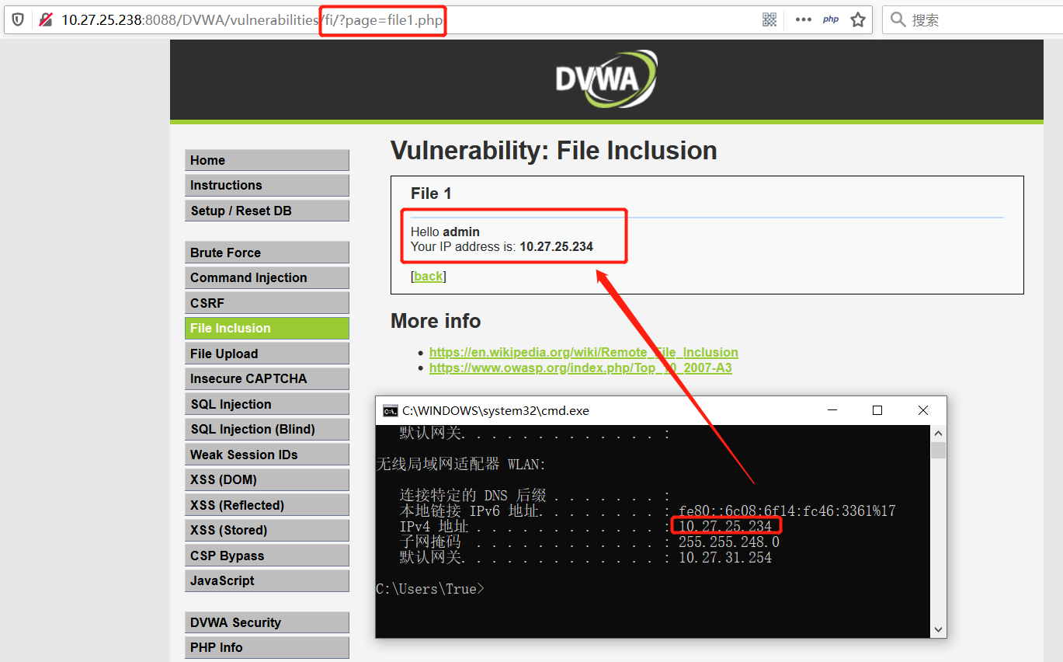Open Insecure CAPTCHA page

click(267, 378)
